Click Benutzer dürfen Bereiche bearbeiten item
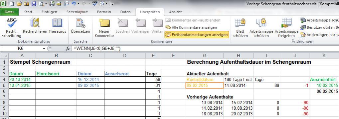The width and height of the screenshot is (339, 119). pos(320,27)
